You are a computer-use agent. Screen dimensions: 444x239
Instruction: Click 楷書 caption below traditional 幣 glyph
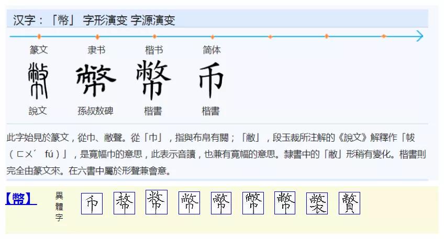153,111
